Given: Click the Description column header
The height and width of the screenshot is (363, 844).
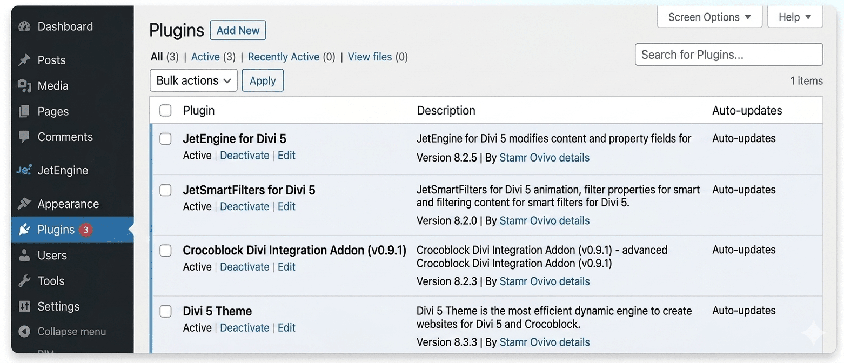Looking at the screenshot, I should coord(446,110).
